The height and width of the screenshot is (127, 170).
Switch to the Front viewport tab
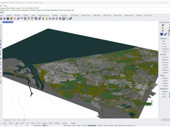coord(19,120)
